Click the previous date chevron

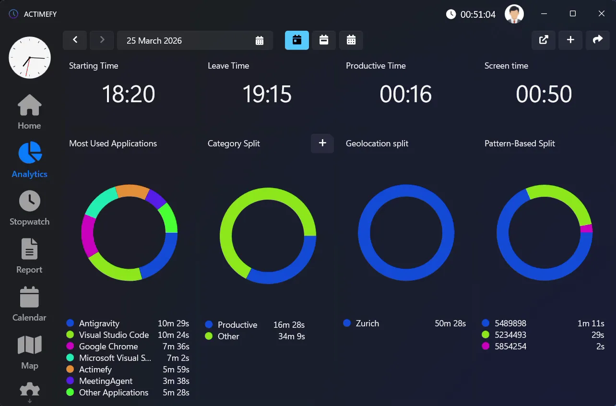pyautogui.click(x=74, y=40)
